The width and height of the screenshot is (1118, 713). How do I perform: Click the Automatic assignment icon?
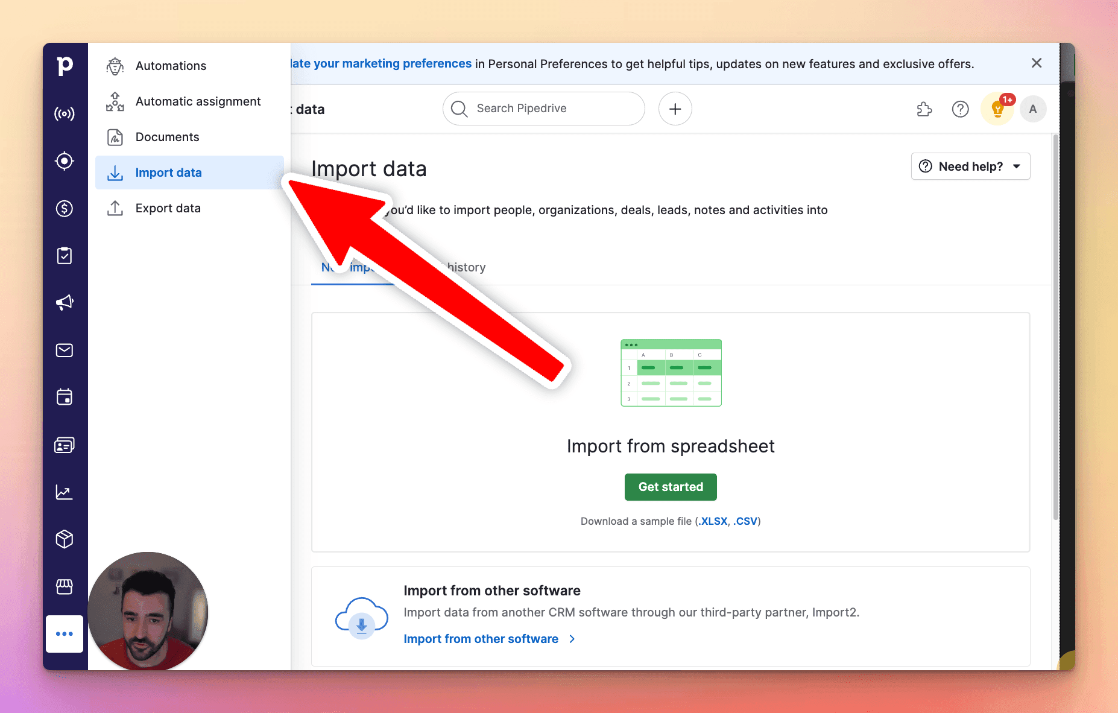(x=115, y=101)
